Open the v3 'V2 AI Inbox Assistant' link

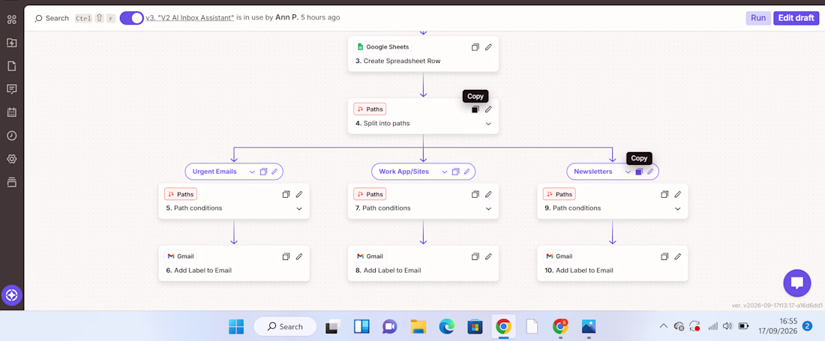click(x=190, y=17)
